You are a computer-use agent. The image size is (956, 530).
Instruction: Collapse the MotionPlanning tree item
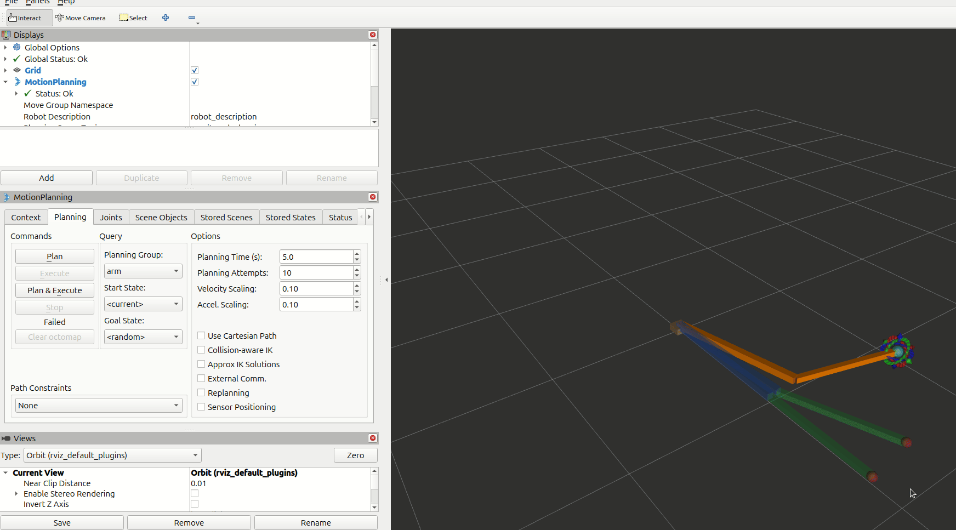(x=5, y=82)
